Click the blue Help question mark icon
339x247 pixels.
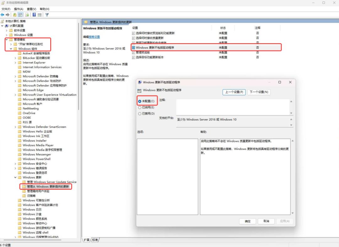click(34, 15)
